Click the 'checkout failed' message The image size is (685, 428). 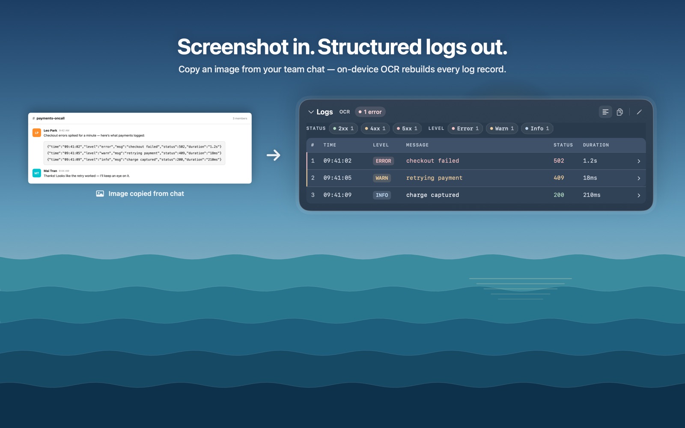click(x=432, y=161)
